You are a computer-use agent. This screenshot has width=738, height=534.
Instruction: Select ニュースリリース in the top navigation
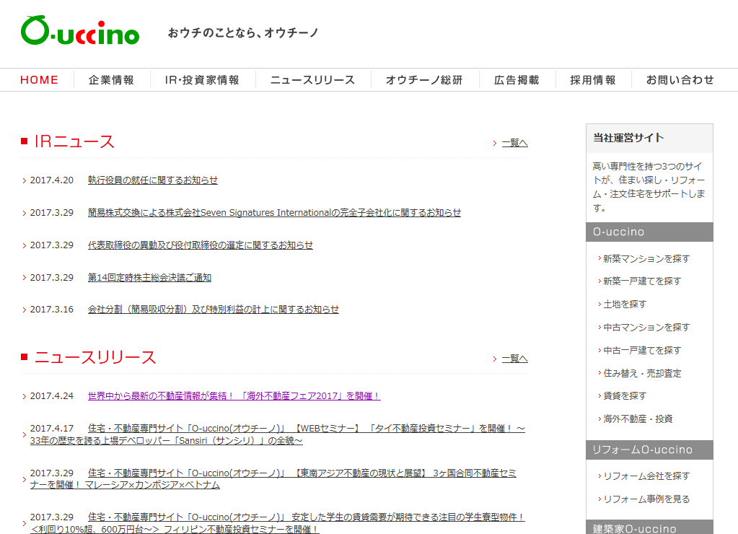(312, 80)
